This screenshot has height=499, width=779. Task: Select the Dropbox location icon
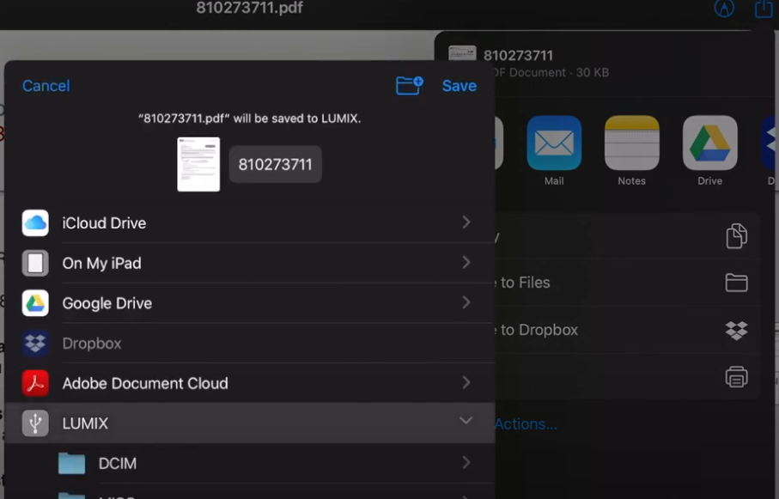(x=35, y=344)
